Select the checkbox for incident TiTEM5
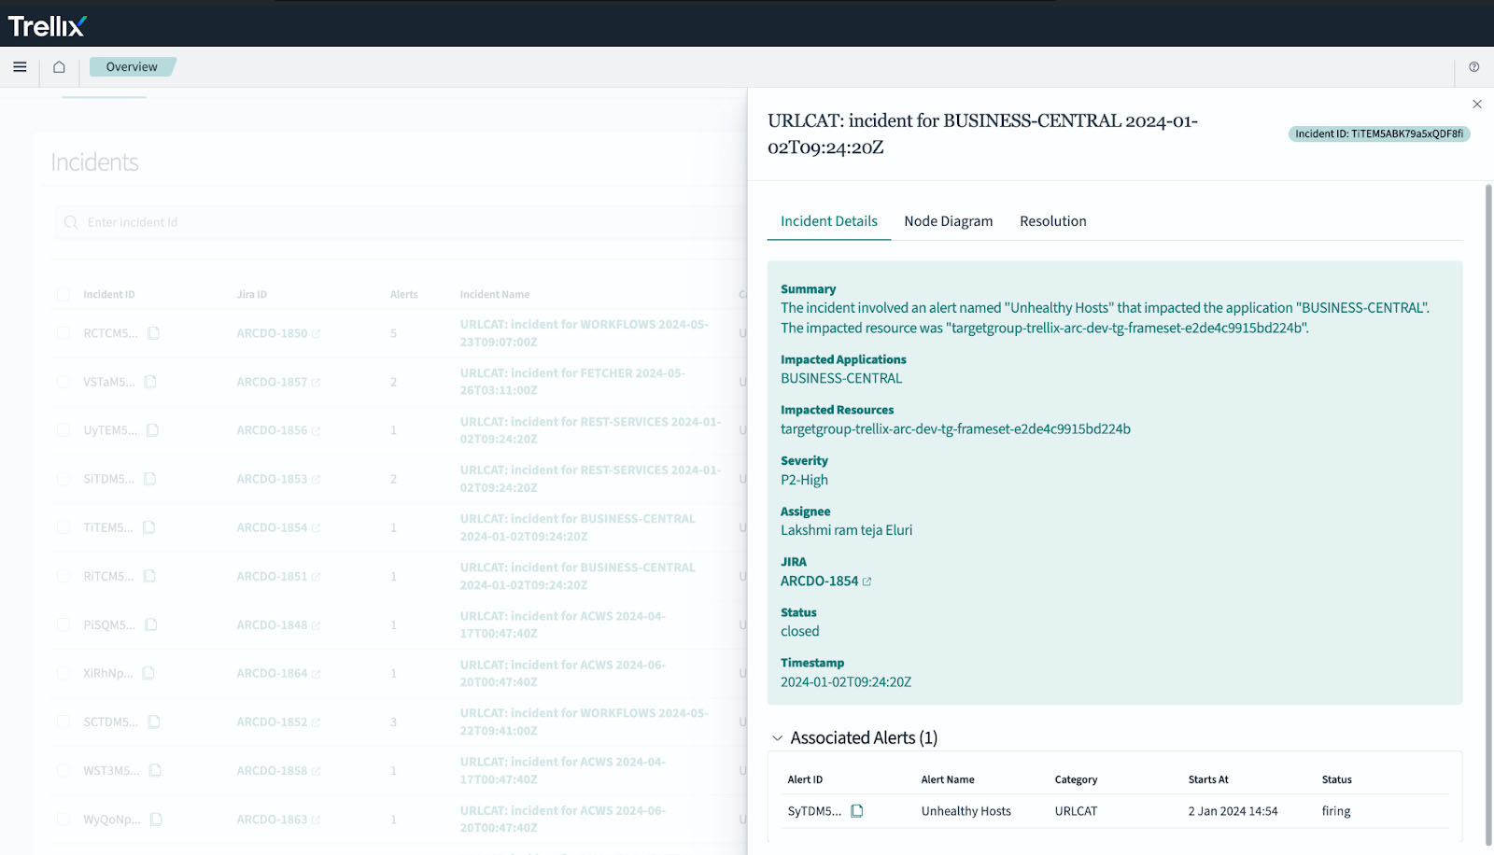Image resolution: width=1494 pixels, height=855 pixels. tap(63, 527)
